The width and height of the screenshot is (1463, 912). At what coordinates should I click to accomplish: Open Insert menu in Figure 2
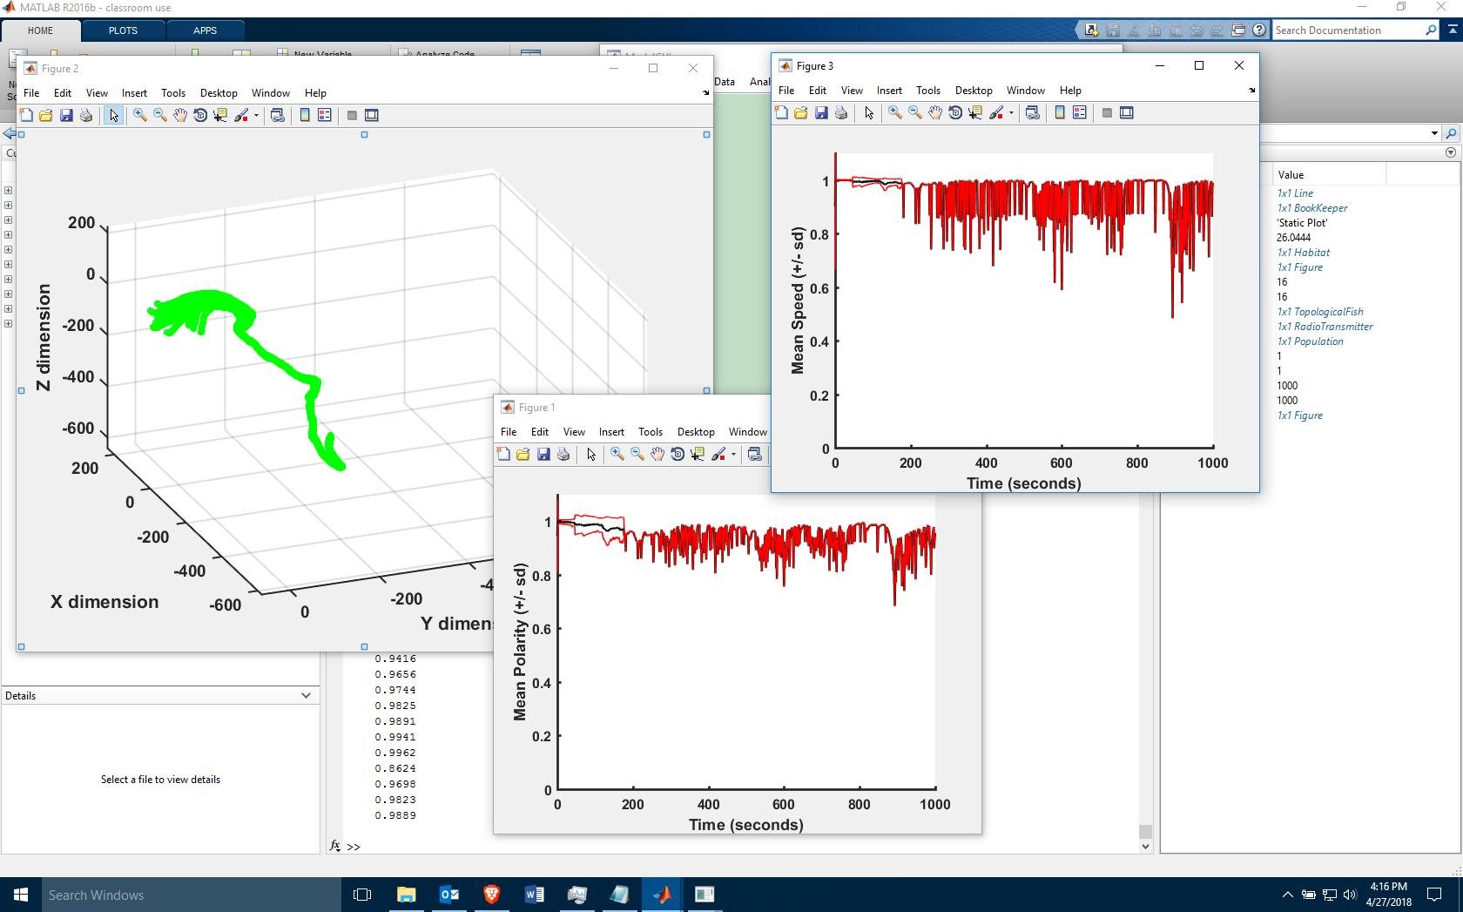[x=134, y=93]
